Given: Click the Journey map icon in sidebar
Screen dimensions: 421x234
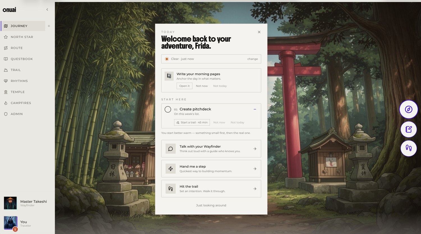Looking at the screenshot, I should 6,26.
